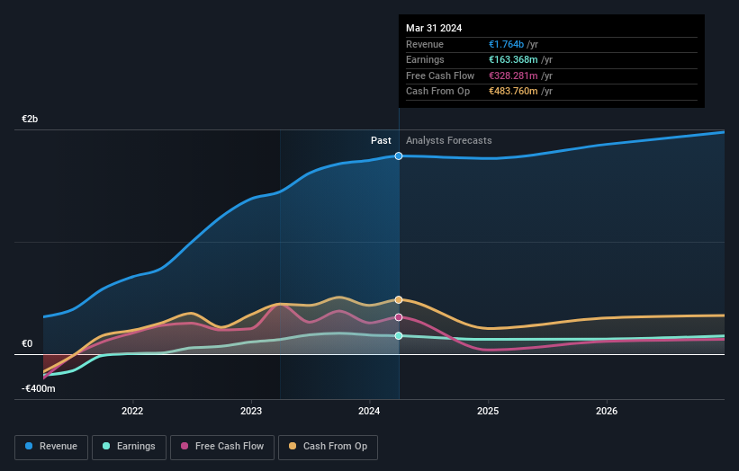Click the 2023 x-axis label

tap(251, 411)
